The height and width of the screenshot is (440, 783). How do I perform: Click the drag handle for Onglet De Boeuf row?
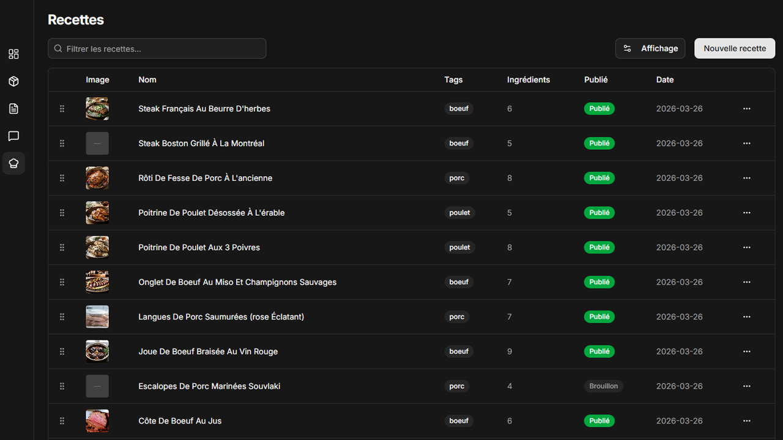point(62,282)
